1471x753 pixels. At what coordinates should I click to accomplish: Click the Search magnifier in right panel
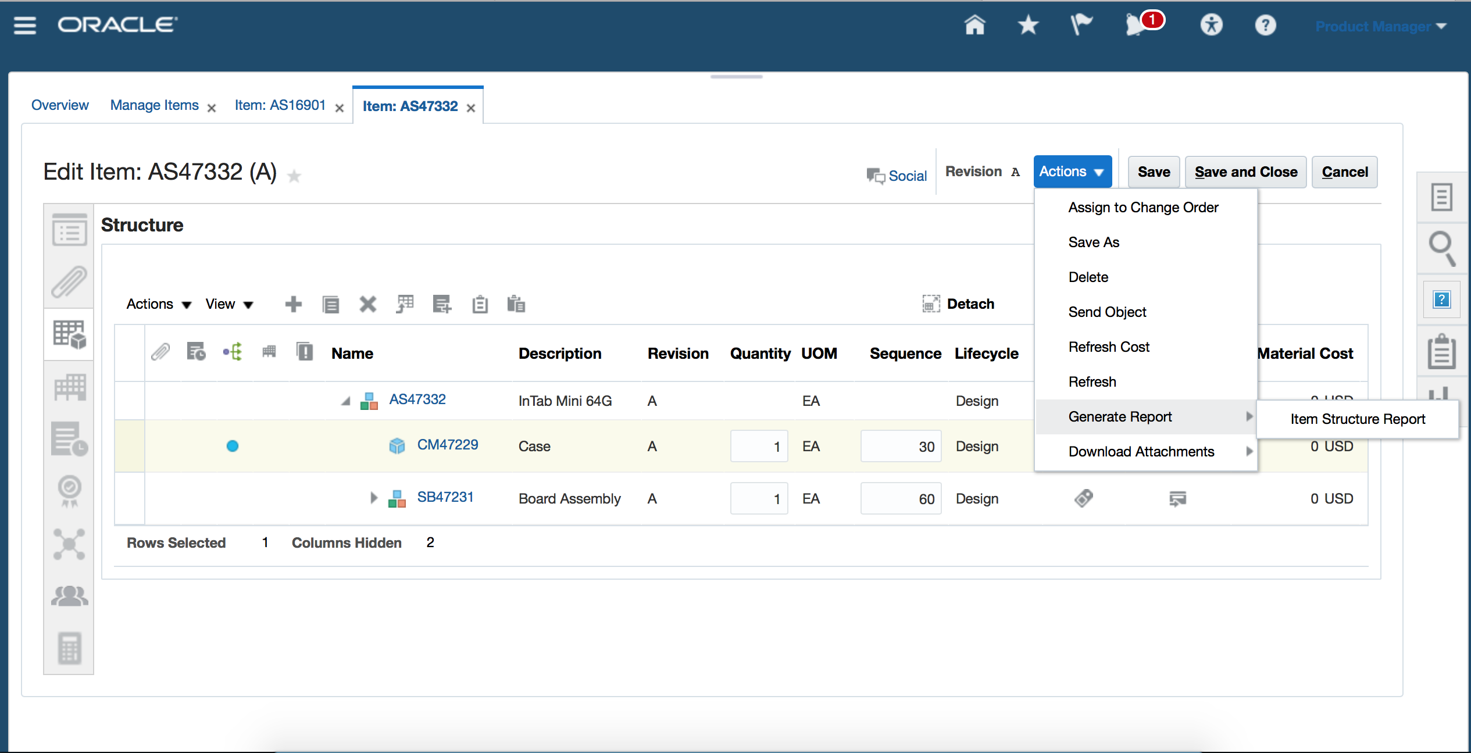[1442, 248]
